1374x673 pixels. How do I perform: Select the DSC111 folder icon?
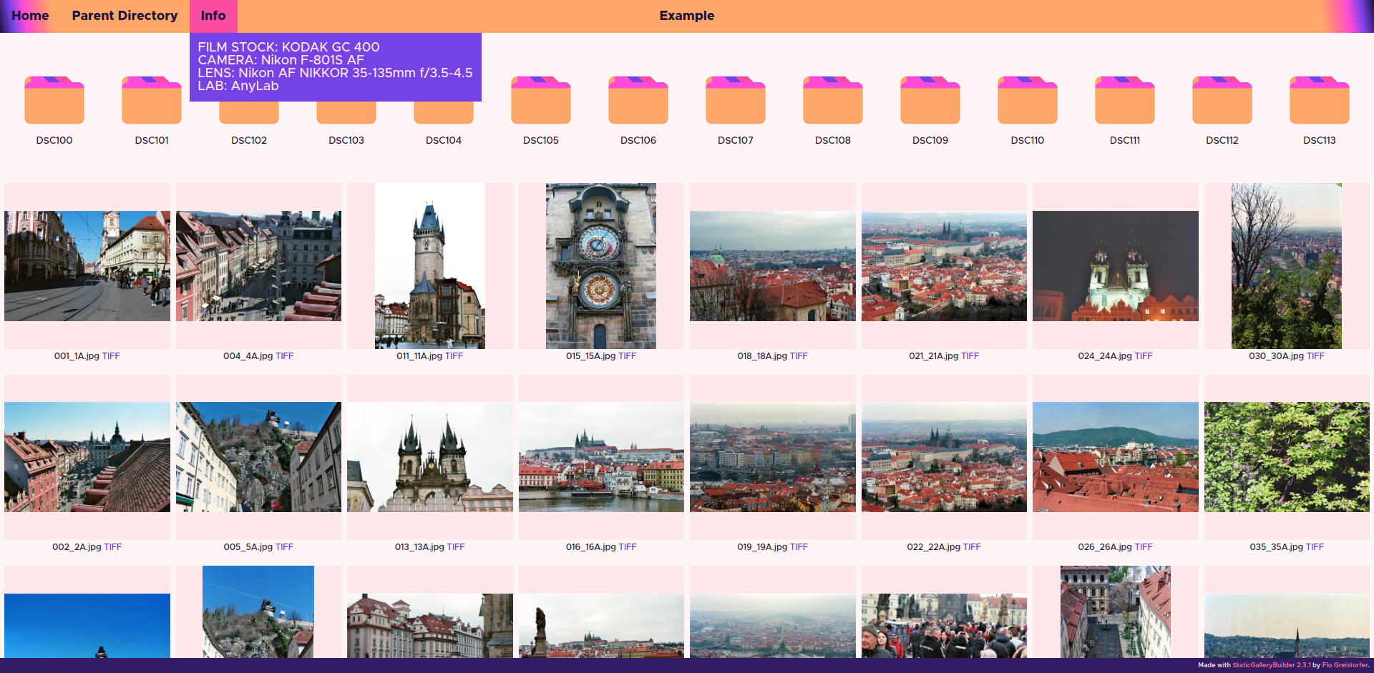point(1124,101)
